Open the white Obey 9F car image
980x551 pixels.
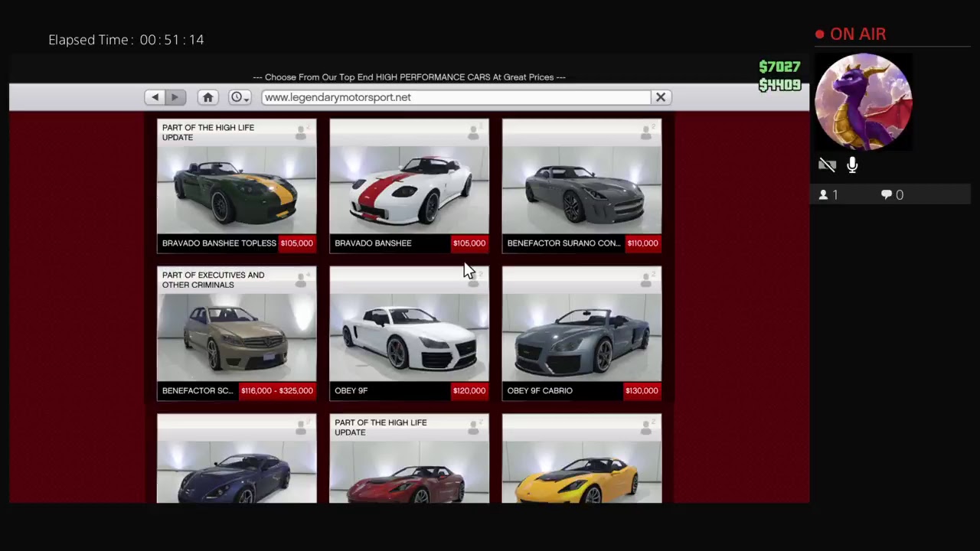pyautogui.click(x=409, y=337)
